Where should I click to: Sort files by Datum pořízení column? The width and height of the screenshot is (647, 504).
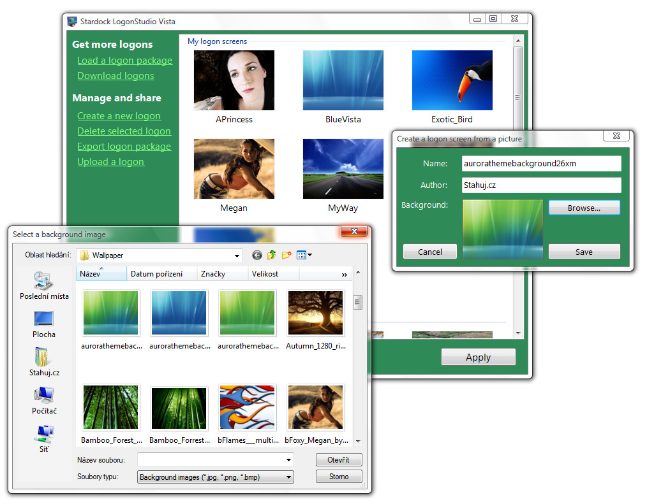point(161,274)
